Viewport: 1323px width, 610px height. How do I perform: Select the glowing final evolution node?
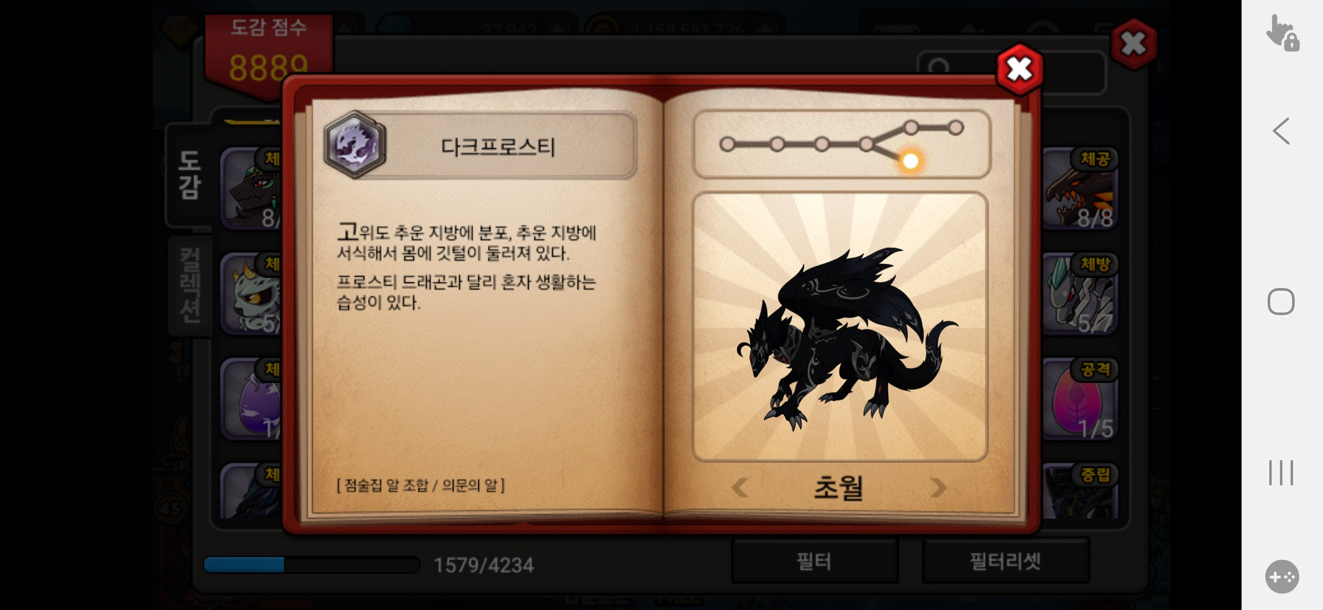pos(910,162)
